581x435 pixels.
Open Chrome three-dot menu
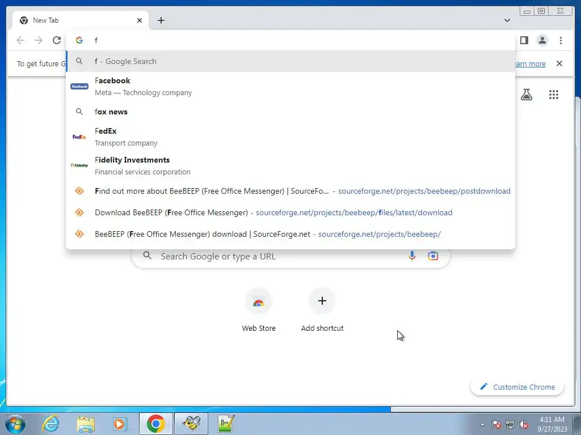[561, 40]
